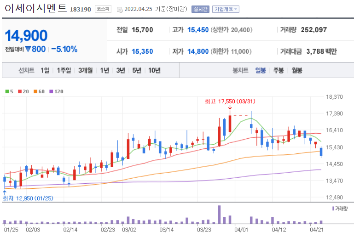Switch to 주봉 weekly candle chart
The width and height of the screenshot is (354, 237).
click(x=279, y=71)
